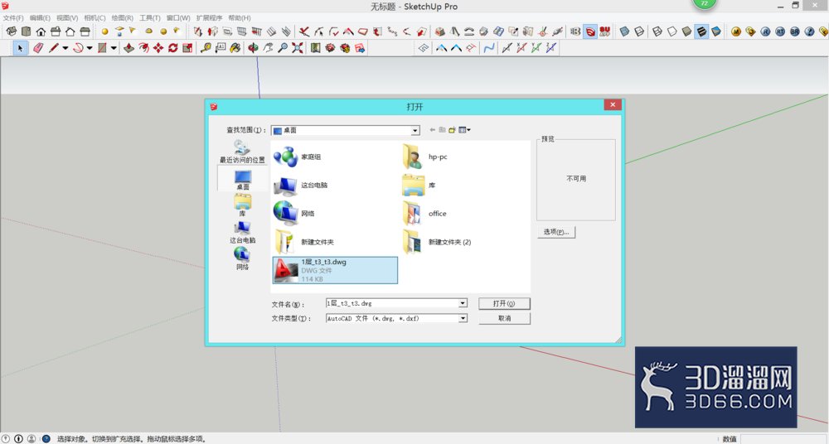The image size is (829, 444).
Task: Open the 扩展程序 menu
Action: click(210, 17)
